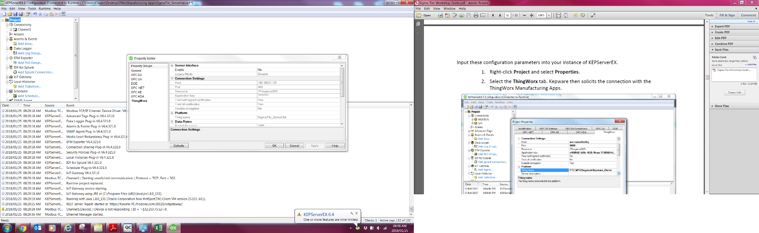This screenshot has width=759, height=233.
Task: Open the Tools menu in KEPServerEX
Action: click(32, 9)
